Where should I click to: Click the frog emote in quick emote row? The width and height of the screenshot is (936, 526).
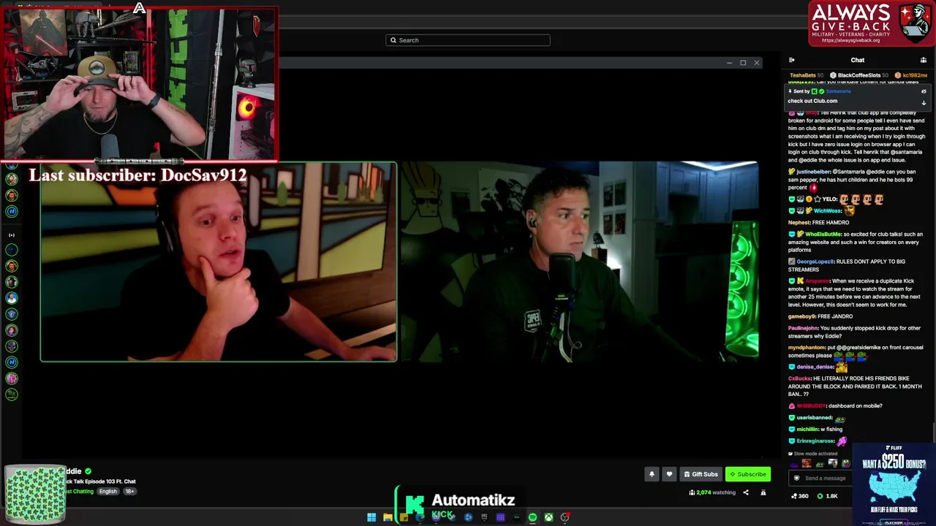(x=846, y=463)
